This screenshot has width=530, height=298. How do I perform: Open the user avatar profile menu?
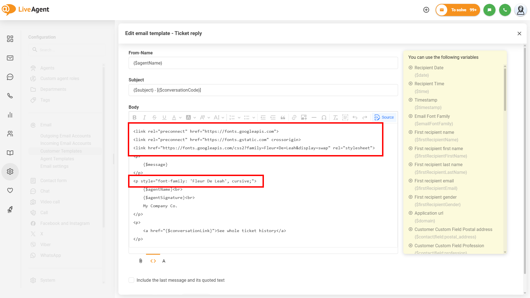pos(520,10)
